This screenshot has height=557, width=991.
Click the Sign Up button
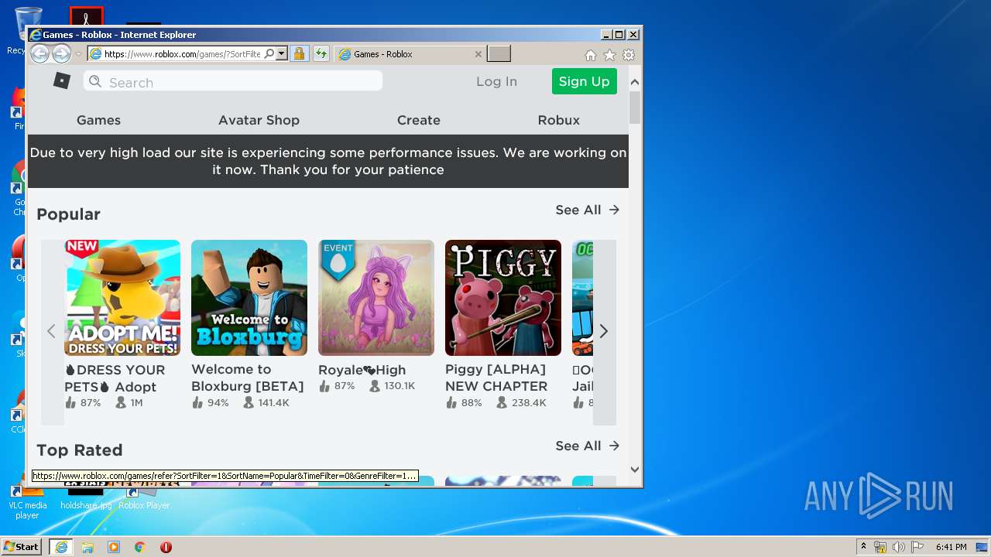(584, 81)
